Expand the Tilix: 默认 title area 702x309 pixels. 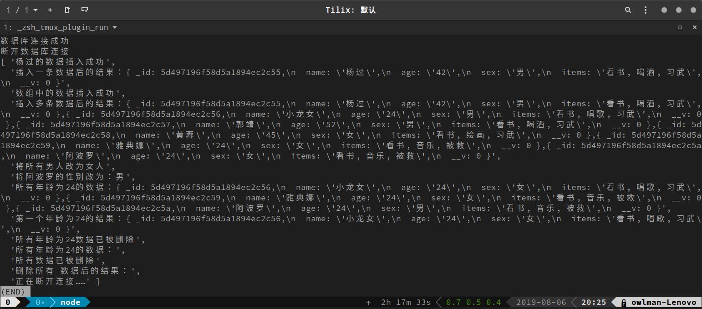351,10
